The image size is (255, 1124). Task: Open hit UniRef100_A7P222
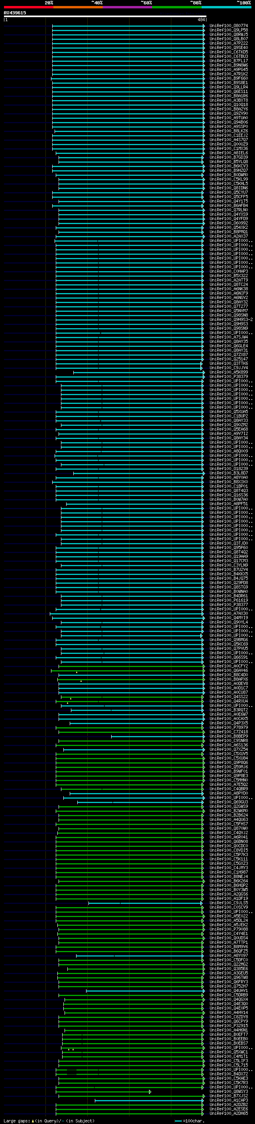[x=228, y=43]
